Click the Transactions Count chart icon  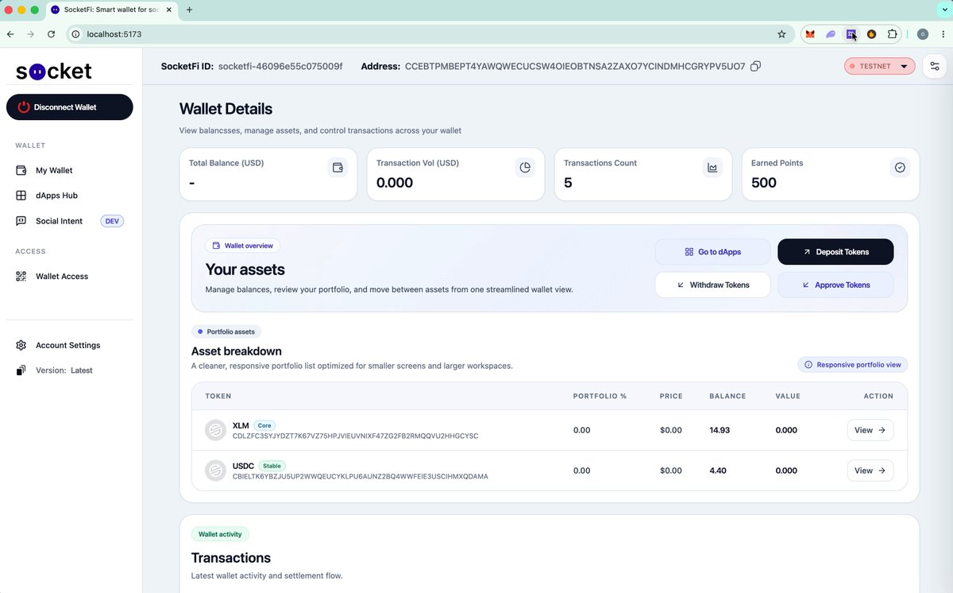[712, 168]
